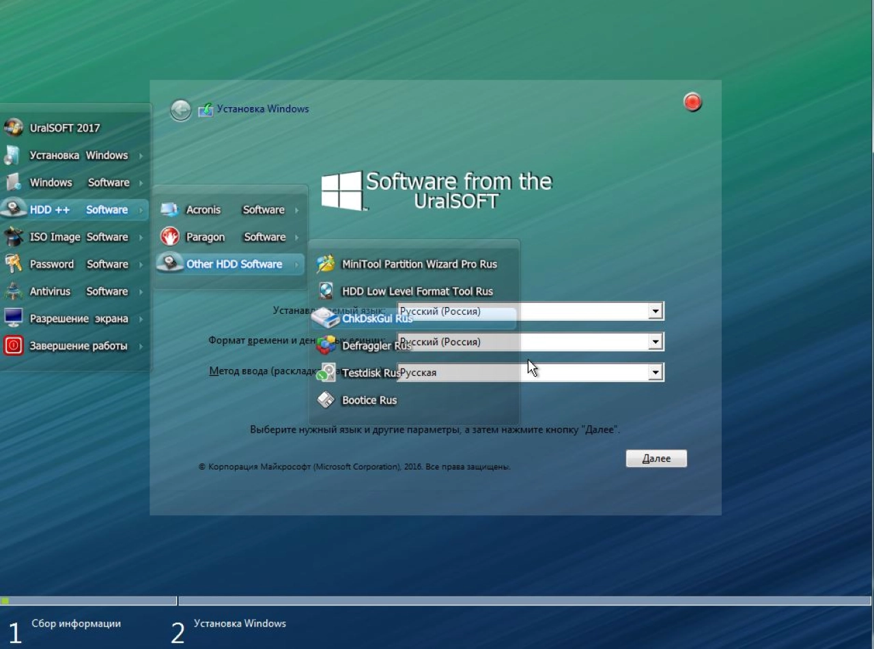
Task: Expand arrow next to ISO Image Software
Action: tap(141, 237)
